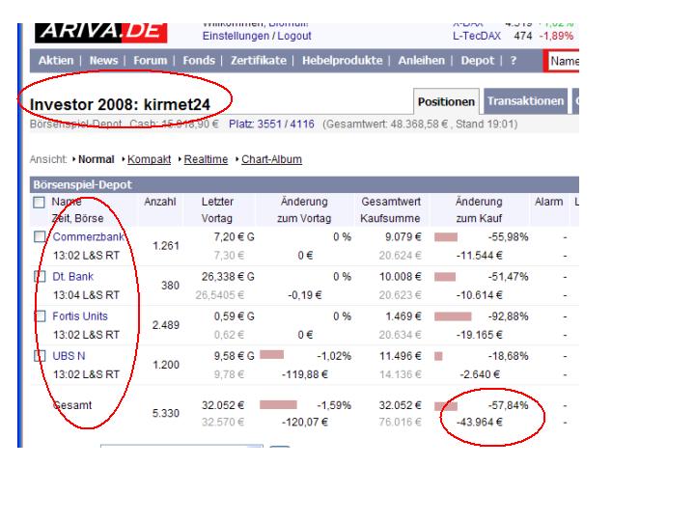This screenshot has height=521, width=695.
Task: Open the UBS N stock link
Action: pos(69,356)
